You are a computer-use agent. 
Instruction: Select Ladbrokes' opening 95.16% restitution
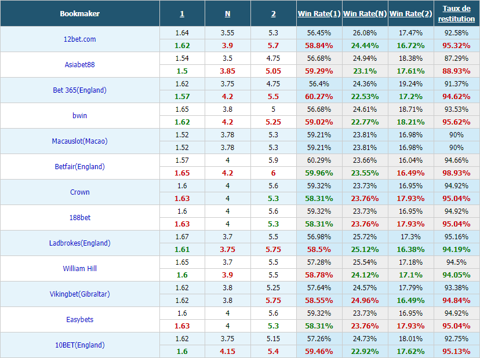(456, 236)
